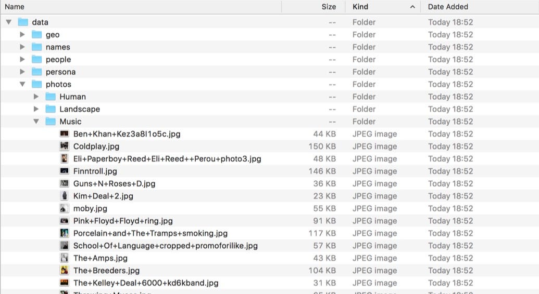Image resolution: width=539 pixels, height=294 pixels.
Task: Sort by the Size column header
Action: tap(313, 7)
